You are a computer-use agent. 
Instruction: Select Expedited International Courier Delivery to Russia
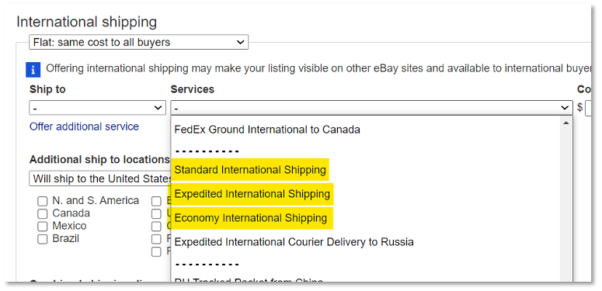point(294,242)
